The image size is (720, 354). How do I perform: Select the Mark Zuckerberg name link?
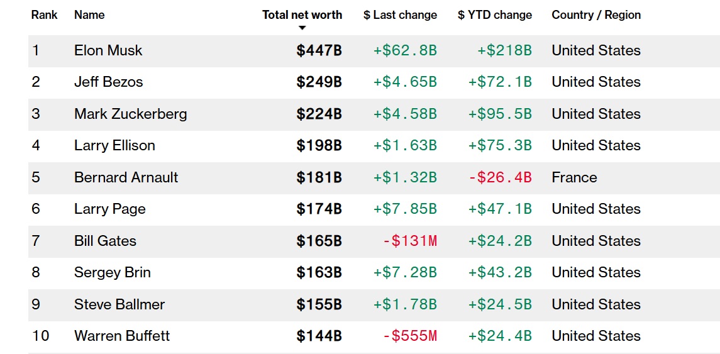tap(130, 114)
